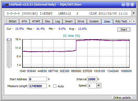Switch to the BitSet tab
Screen dimensions: 138x101
[x=13, y=21]
